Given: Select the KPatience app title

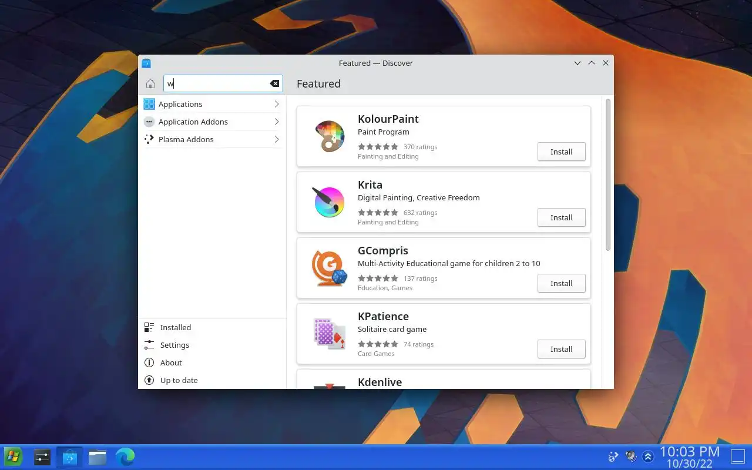Looking at the screenshot, I should coord(383,316).
